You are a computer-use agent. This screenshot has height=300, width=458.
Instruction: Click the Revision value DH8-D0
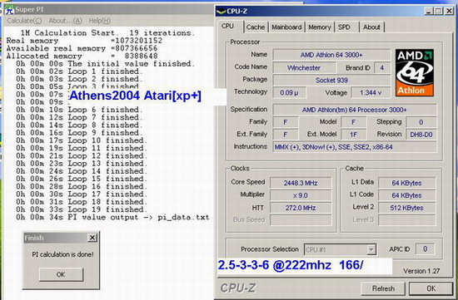coord(421,135)
